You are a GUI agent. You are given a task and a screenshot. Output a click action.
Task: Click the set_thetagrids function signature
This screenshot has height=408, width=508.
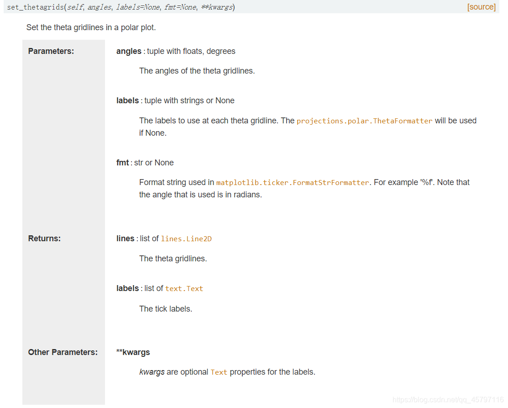[x=121, y=7]
